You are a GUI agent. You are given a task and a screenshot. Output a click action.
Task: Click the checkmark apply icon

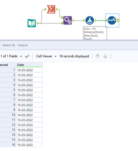point(27,56)
